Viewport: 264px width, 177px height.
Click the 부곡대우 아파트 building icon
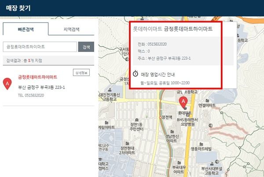[x=179, y=162]
